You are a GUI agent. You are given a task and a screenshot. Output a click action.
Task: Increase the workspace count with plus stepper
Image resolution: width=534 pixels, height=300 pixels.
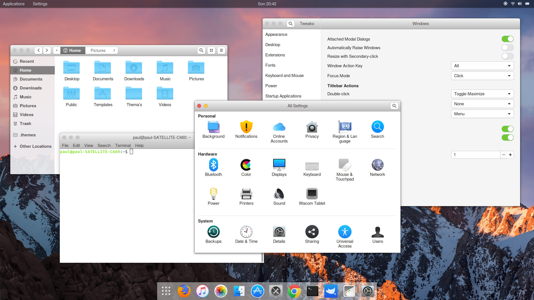[510, 155]
